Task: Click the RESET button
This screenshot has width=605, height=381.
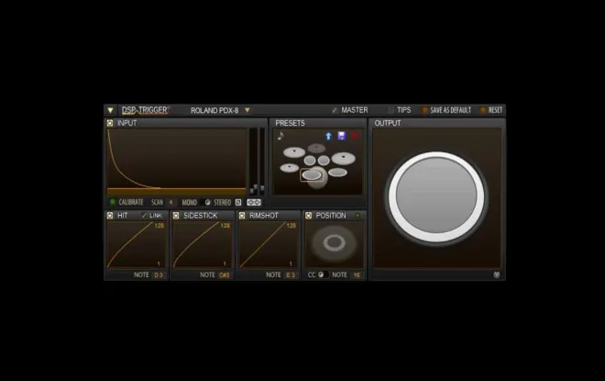Action: tap(491, 110)
